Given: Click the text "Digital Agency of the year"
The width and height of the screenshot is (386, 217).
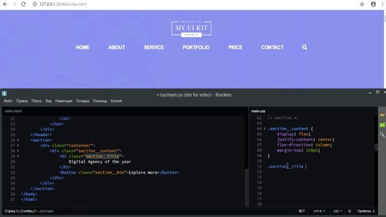Looking at the screenshot, I should [100, 162].
